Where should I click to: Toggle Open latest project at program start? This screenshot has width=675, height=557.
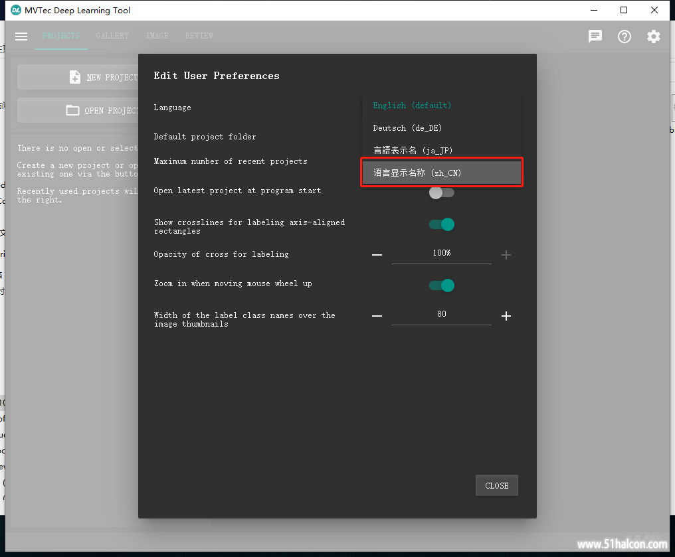click(441, 193)
